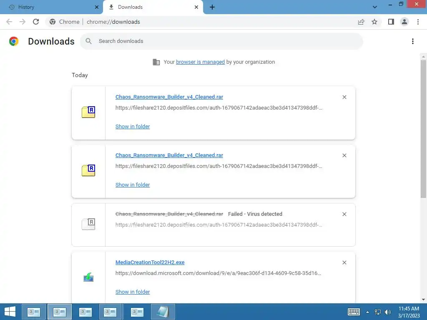Click the Chrome logo beside Downloads
Image resolution: width=427 pixels, height=320 pixels.
[14, 41]
